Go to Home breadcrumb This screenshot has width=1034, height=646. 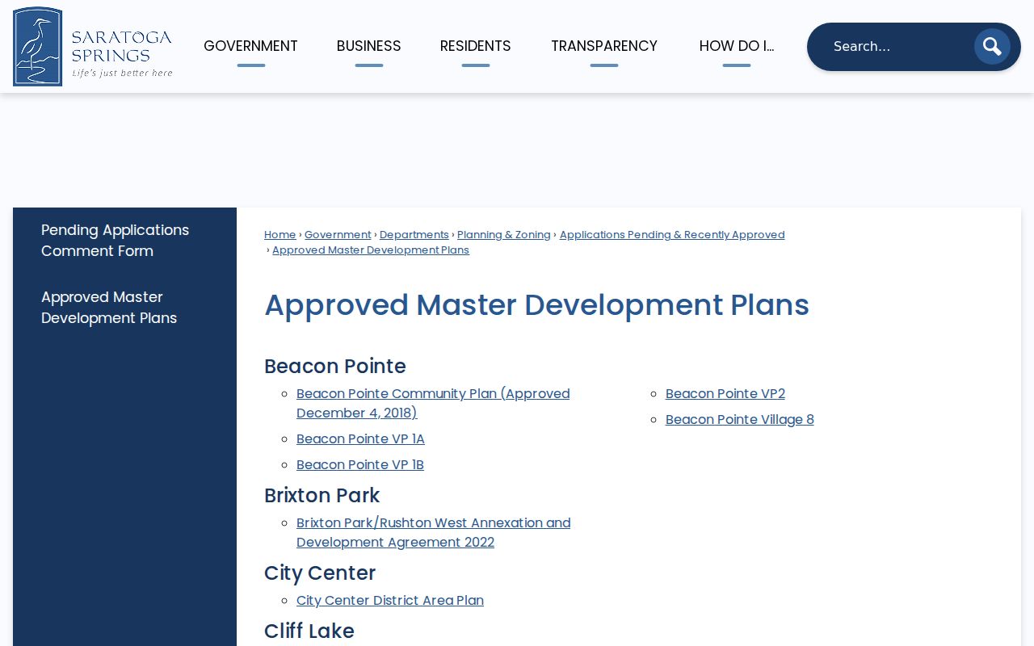280,235
